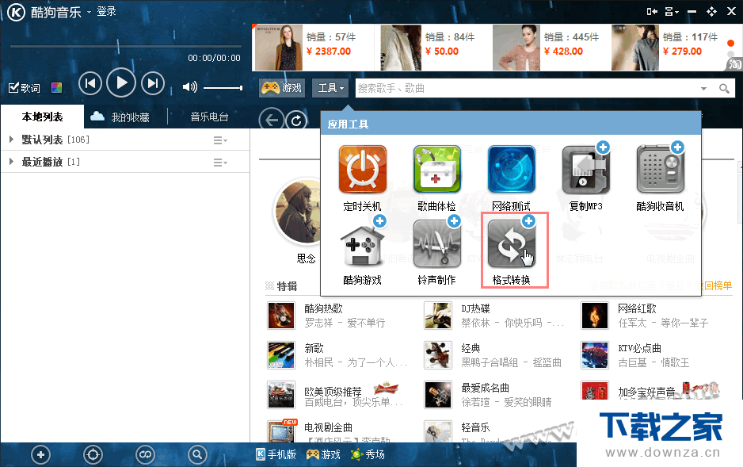Open the KuGou logo main menu
The width and height of the screenshot is (743, 467).
tap(16, 12)
